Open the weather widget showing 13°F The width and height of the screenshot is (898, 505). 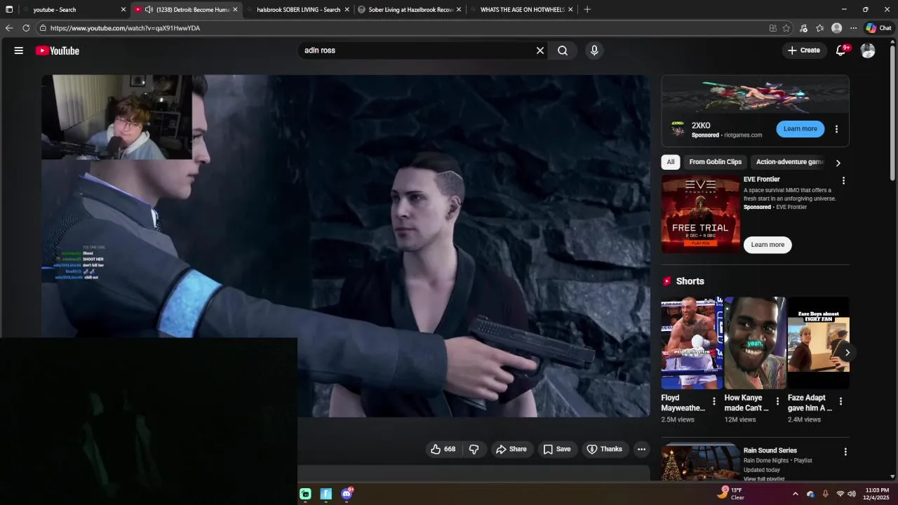731,494
